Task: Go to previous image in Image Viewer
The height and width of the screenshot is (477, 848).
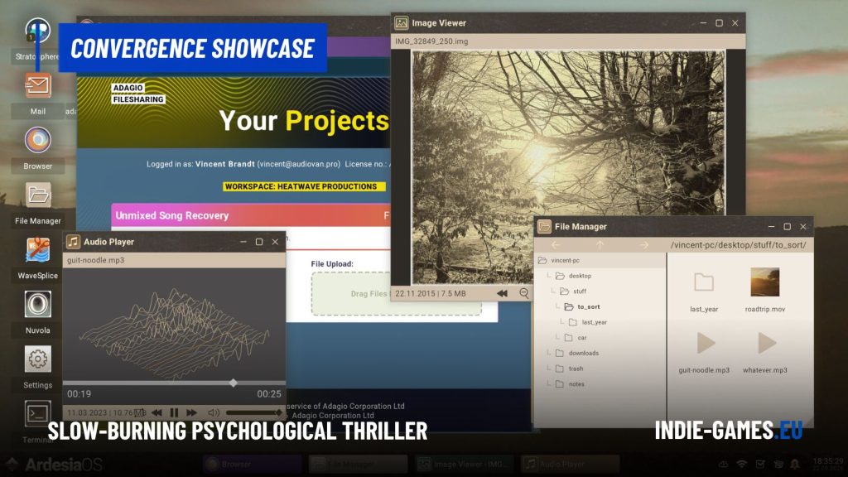Action: pyautogui.click(x=503, y=293)
